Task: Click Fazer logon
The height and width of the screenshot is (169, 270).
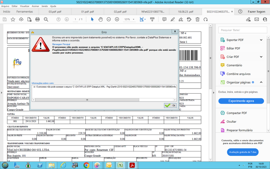Action: pos(256,11)
